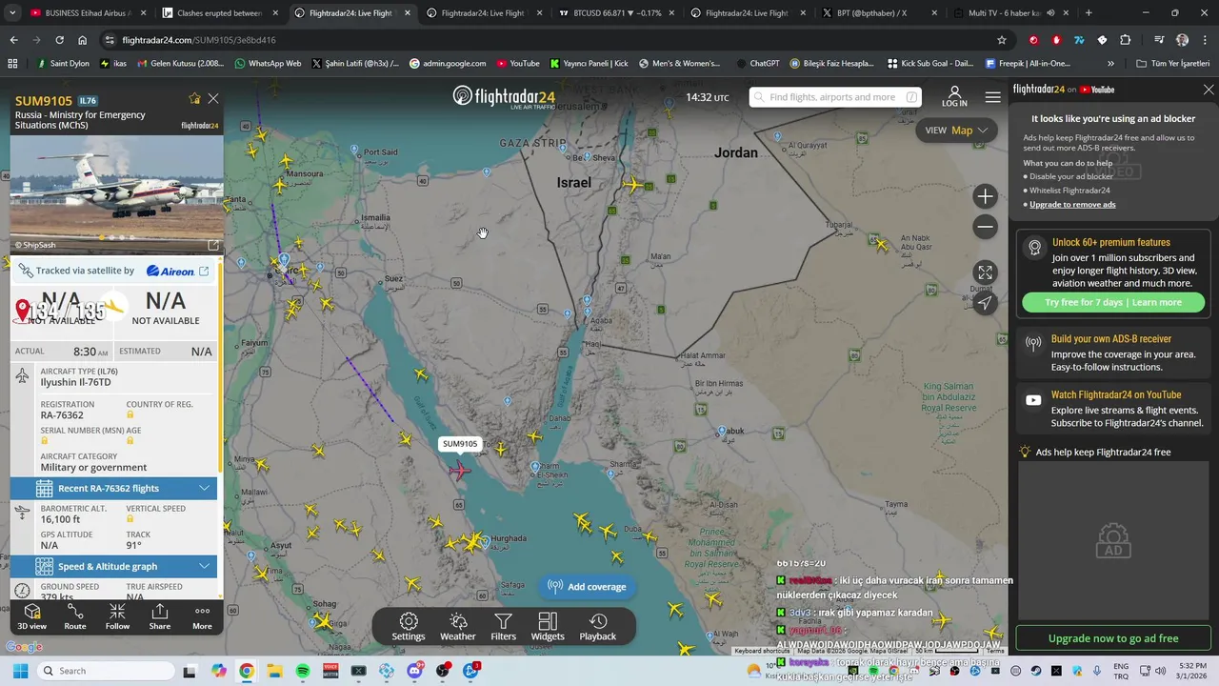This screenshot has height=686, width=1219.
Task: Open the hamburger main menu
Action: coord(993,97)
